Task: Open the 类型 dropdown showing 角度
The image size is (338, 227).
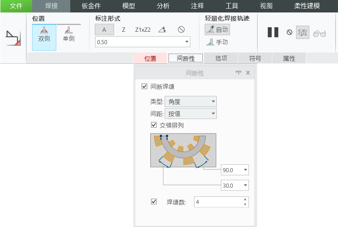Action: tap(190, 102)
